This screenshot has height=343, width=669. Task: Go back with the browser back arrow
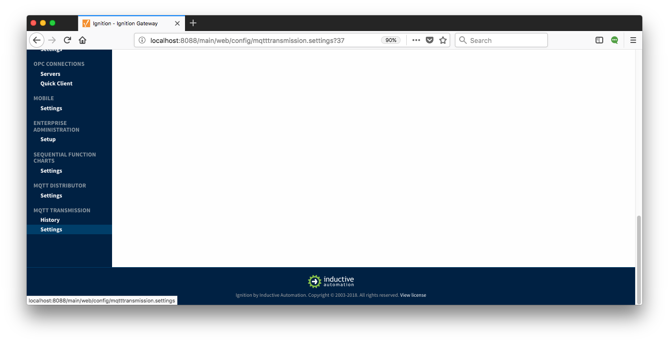[x=37, y=40]
